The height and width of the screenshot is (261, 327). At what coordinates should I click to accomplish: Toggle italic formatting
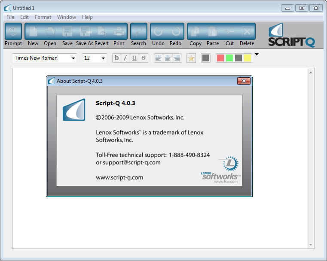125,58
